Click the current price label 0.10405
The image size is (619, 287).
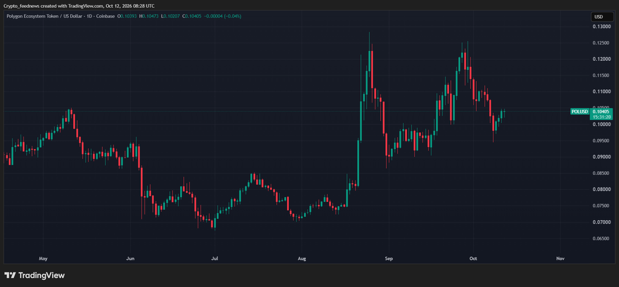[600, 112]
